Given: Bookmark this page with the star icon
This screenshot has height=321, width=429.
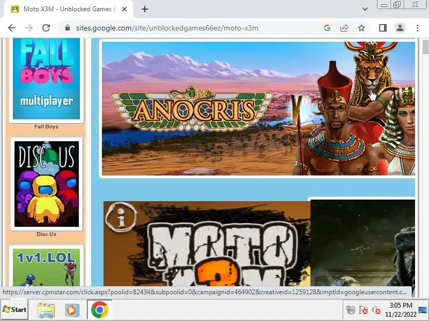Looking at the screenshot, I should (361, 28).
